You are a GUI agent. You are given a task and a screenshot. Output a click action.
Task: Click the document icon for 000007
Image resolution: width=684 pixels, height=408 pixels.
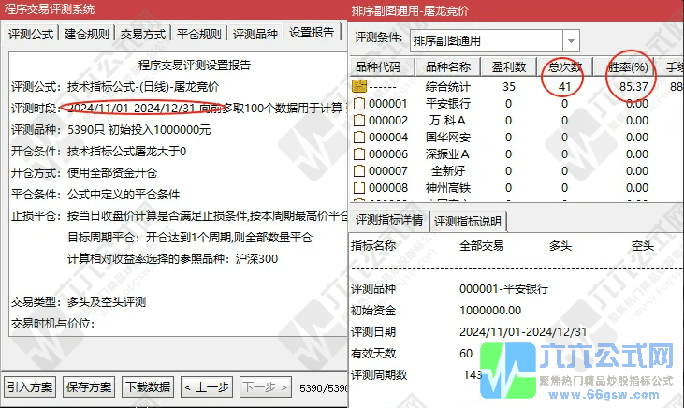pyautogui.click(x=359, y=170)
